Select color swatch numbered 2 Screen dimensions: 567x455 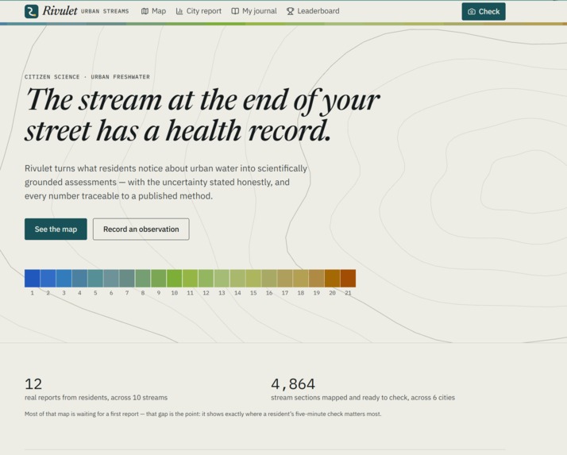pyautogui.click(x=48, y=278)
